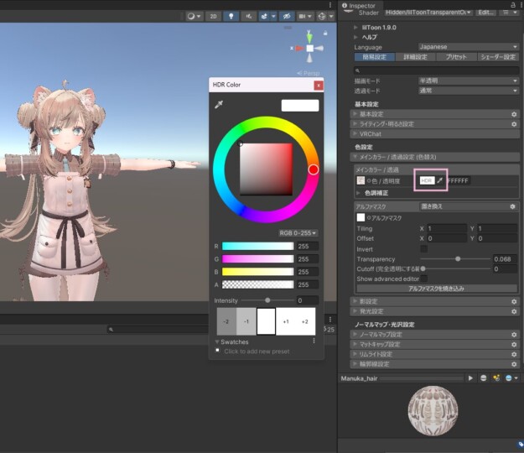Open the 透過モード dropdown
Image resolution: width=524 pixels, height=453 pixels.
(468, 91)
